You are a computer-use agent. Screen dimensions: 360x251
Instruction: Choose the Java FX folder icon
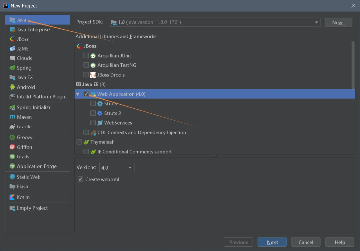pyautogui.click(x=12, y=78)
